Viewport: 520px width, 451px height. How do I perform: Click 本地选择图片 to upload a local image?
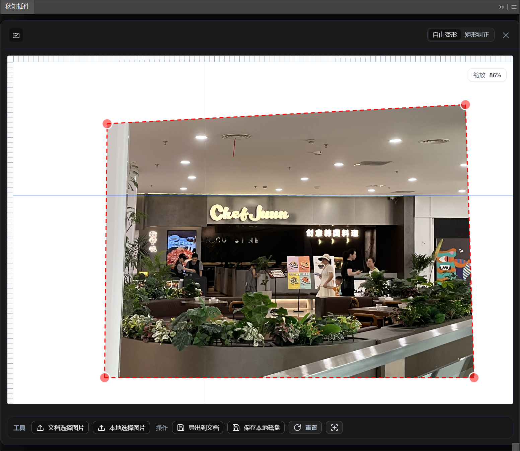click(121, 428)
